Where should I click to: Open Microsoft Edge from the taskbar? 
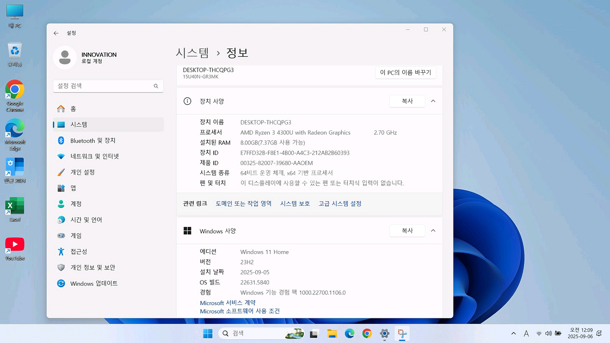click(x=350, y=333)
